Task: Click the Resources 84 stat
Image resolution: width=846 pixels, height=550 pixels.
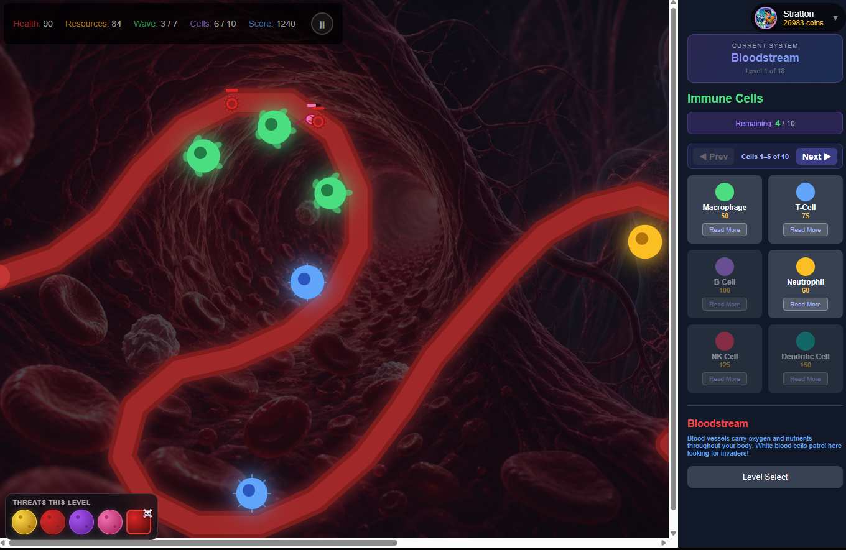Action: coord(93,24)
